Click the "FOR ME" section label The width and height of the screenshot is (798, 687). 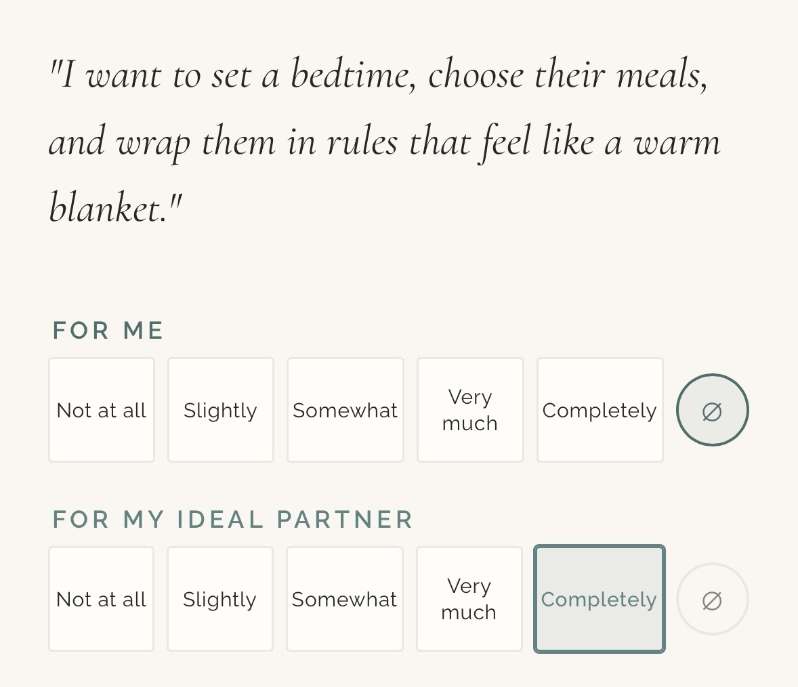[x=108, y=331]
